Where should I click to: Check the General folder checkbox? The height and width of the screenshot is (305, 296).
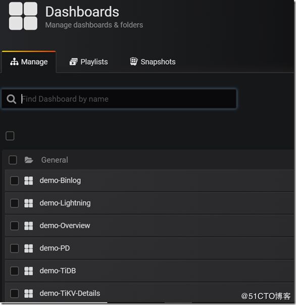click(x=13, y=160)
